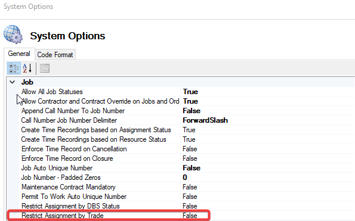Image resolution: width=355 pixels, height=221 pixels.
Task: Select the Allow All Job Statuses property
Action: coord(52,92)
